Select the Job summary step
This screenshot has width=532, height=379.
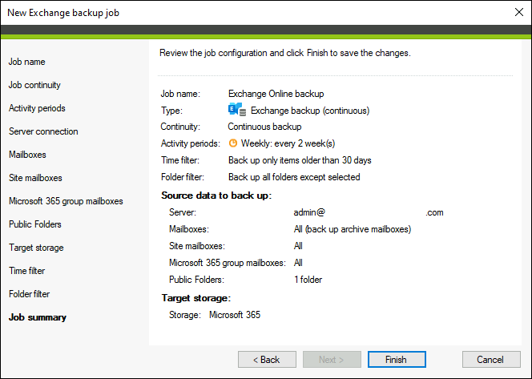pyautogui.click(x=38, y=317)
